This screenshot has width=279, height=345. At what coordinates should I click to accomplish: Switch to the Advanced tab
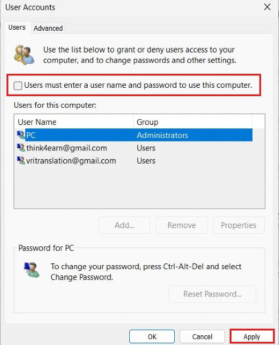[x=48, y=28]
